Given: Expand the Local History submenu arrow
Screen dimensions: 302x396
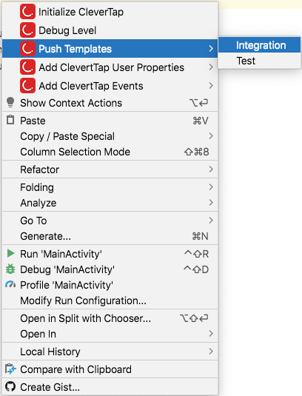Looking at the screenshot, I should tap(211, 352).
